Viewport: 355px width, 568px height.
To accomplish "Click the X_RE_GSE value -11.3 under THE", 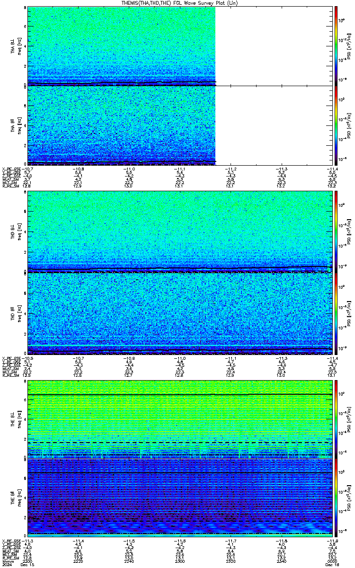I will 27,540.
